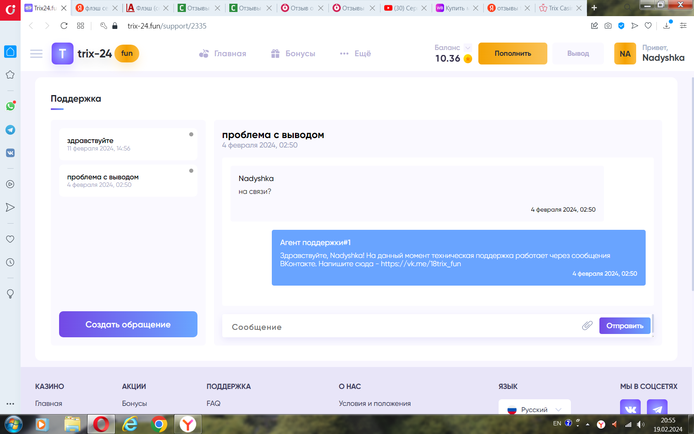The image size is (694, 434).
Task: Click the address bar URL
Action: [167, 26]
